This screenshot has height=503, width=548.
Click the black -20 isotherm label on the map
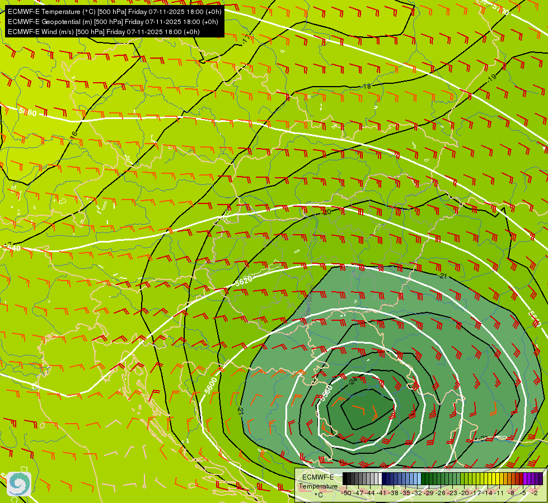click(327, 212)
